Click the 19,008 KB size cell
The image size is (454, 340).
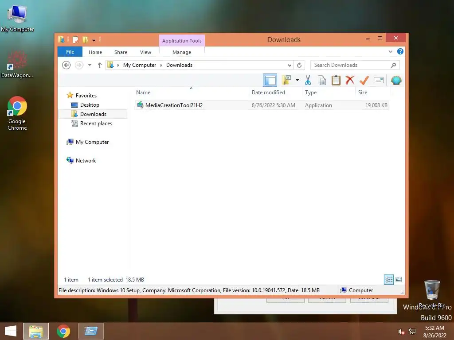(x=376, y=105)
